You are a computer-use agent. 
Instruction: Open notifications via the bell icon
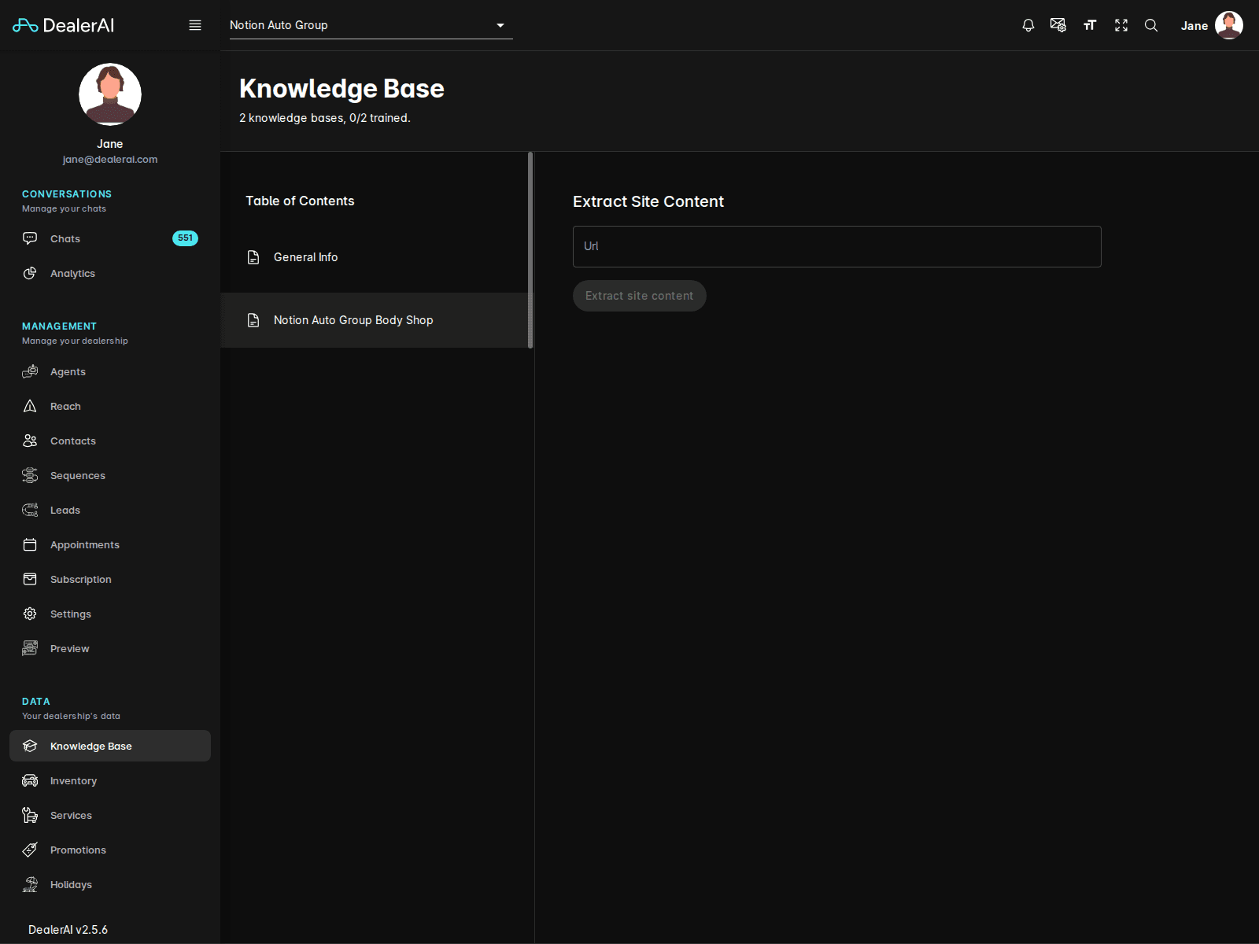pos(1028,25)
